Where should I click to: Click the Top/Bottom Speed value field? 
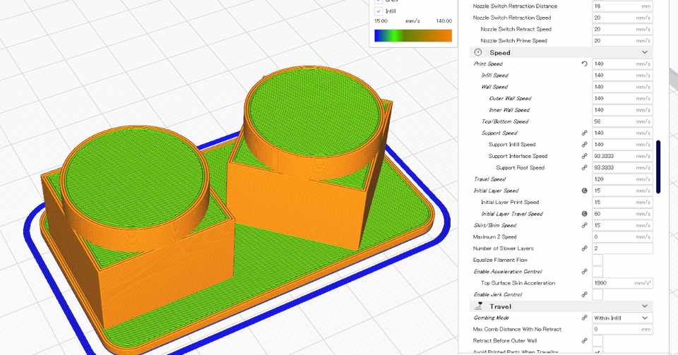point(622,121)
